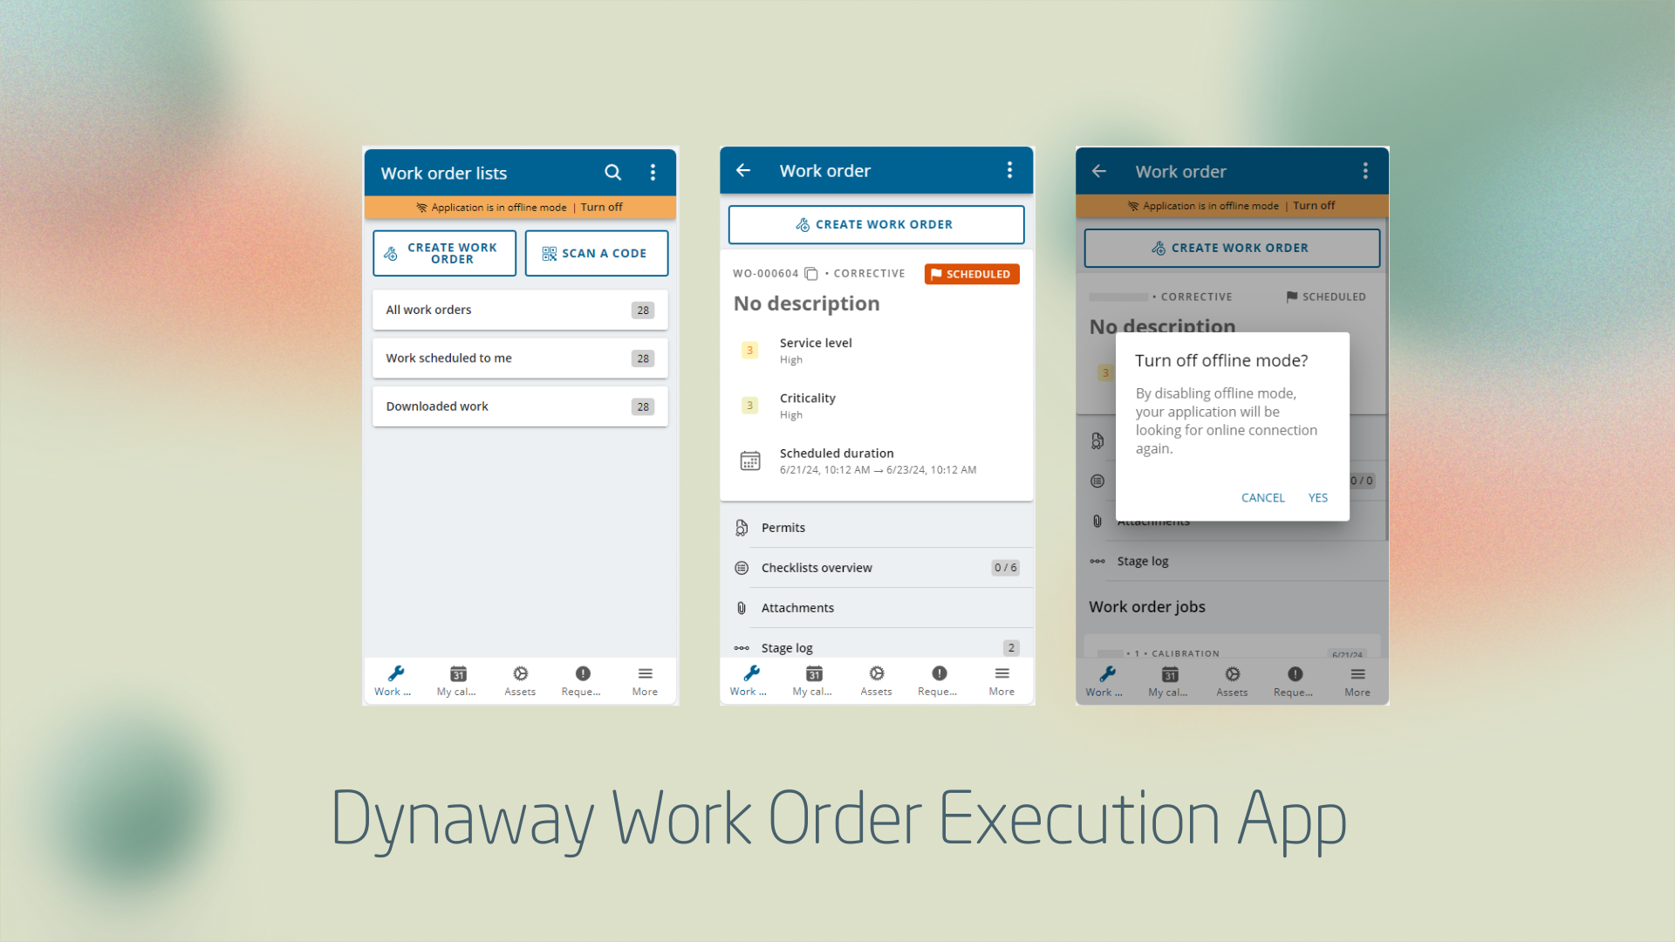Tap the search icon in Work Order Lists
The width and height of the screenshot is (1675, 942).
(x=612, y=173)
